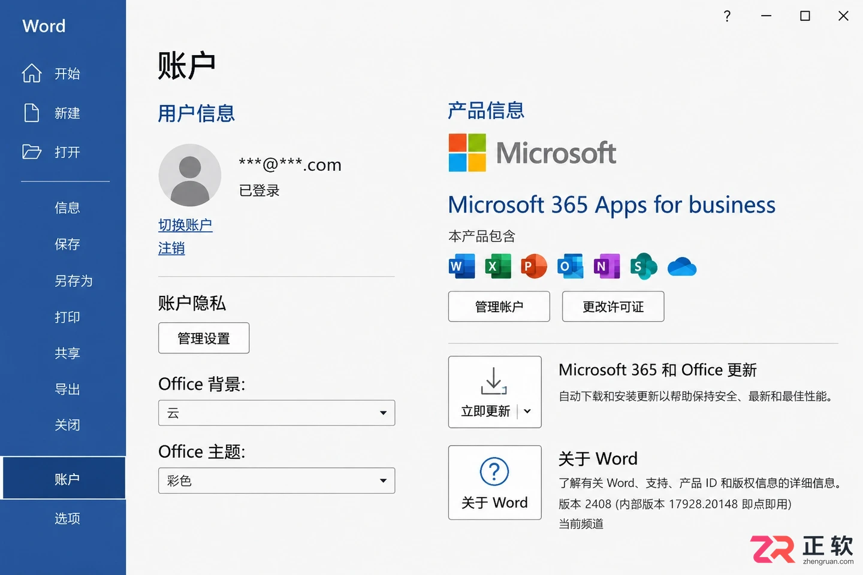Choose 另存为 from the sidebar

pyautogui.click(x=73, y=281)
